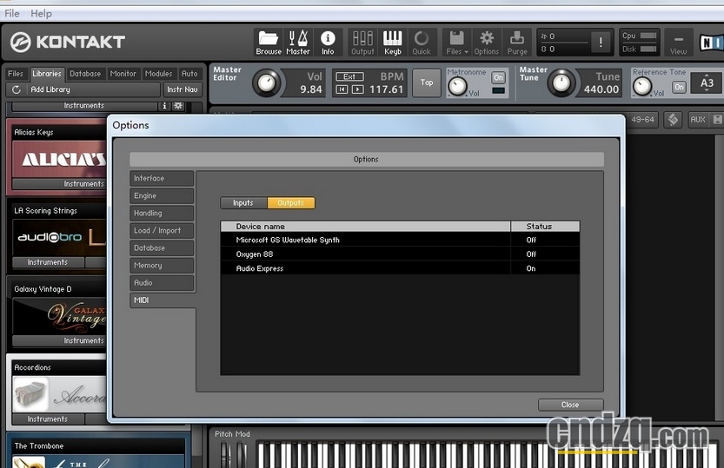The height and width of the screenshot is (468, 724).
Task: Open Audio options tab
Action: (x=162, y=283)
